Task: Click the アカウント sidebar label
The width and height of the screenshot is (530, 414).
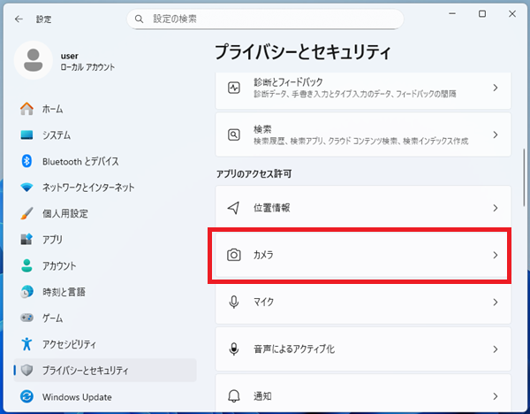Action: point(59,265)
